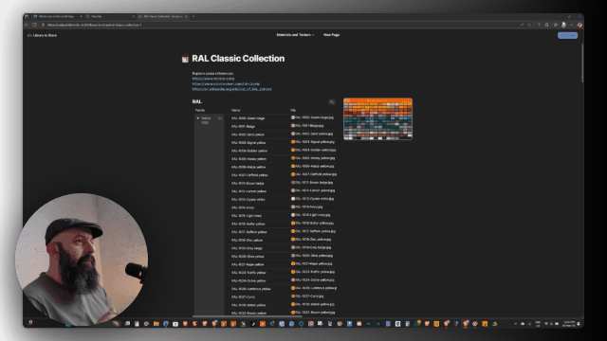Screen dimensions: 607x341
Task: Click thumbnail icon of RAL 1023 Traffic yellow.jpg
Action: pos(293,272)
